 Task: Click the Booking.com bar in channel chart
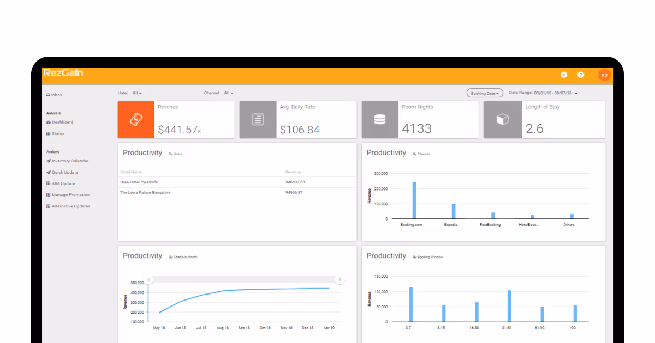tap(414, 200)
